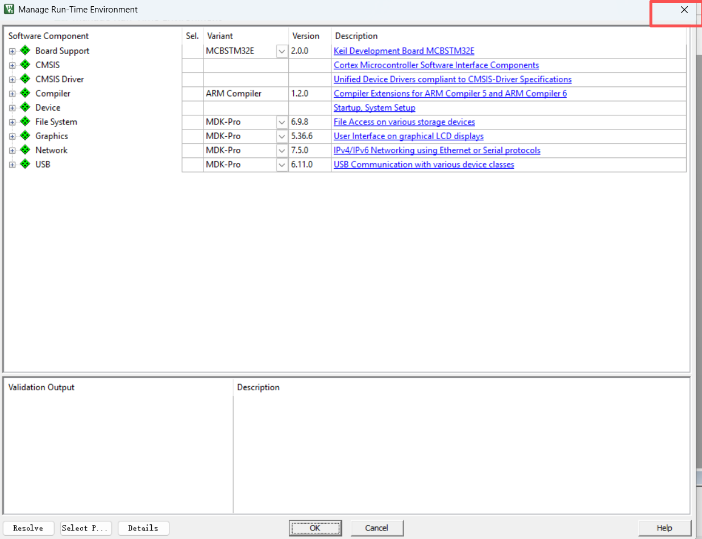Expand the File System tree node
Viewport: 702px width, 539px height.
12,122
